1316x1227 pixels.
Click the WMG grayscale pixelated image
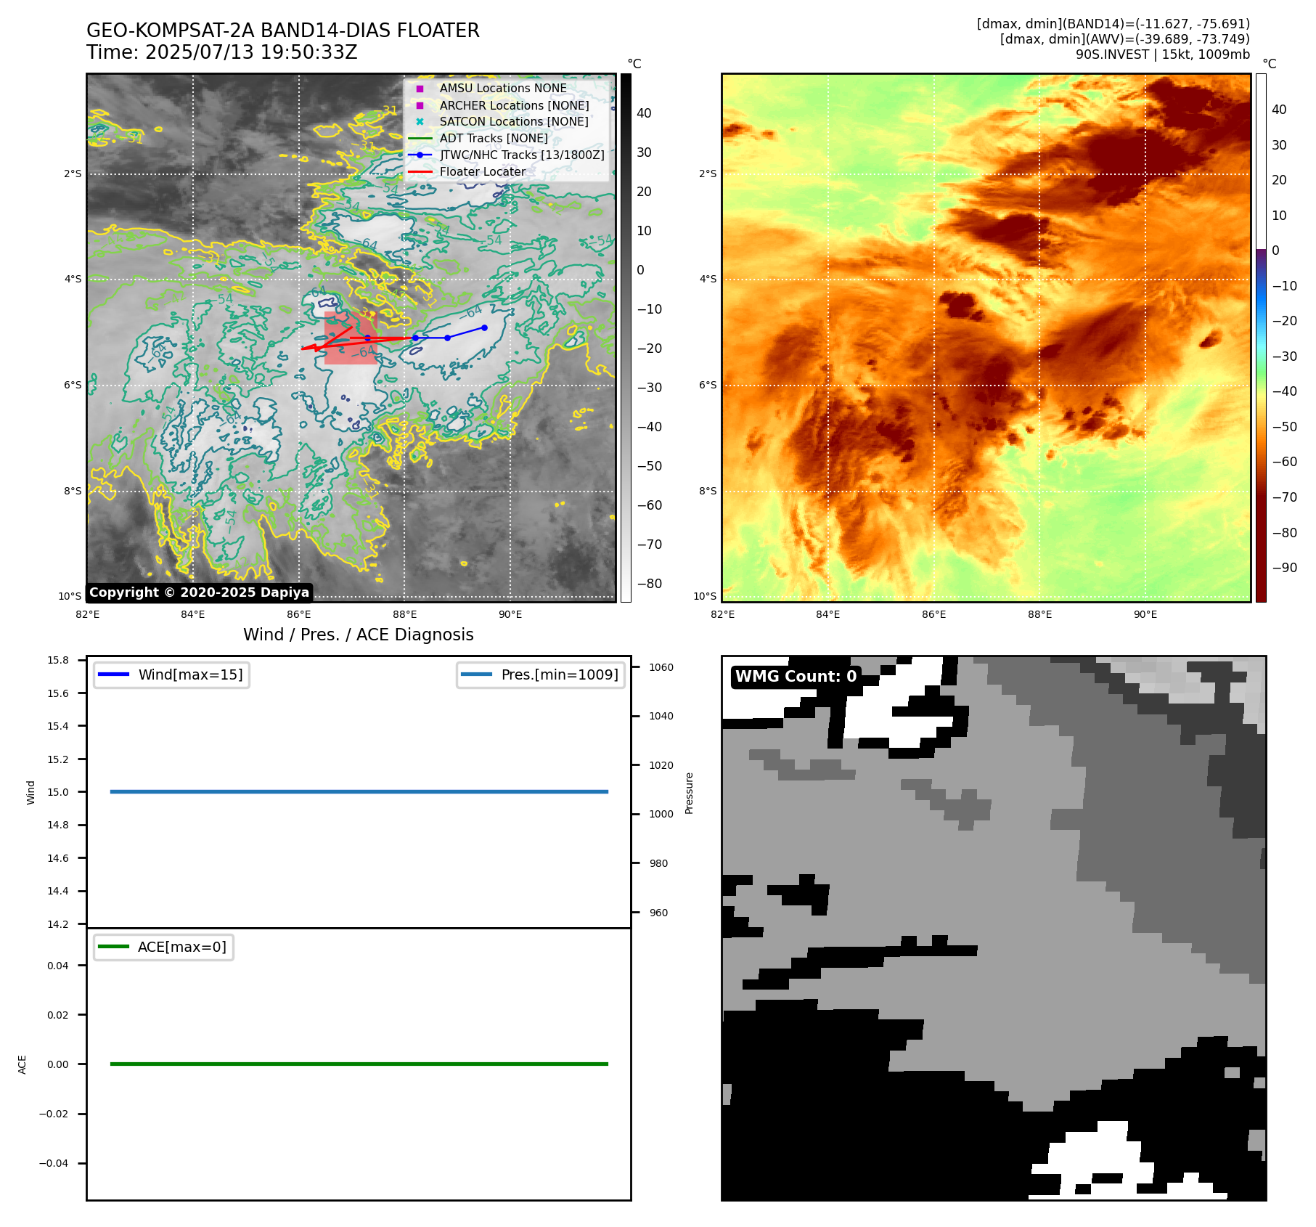994,928
